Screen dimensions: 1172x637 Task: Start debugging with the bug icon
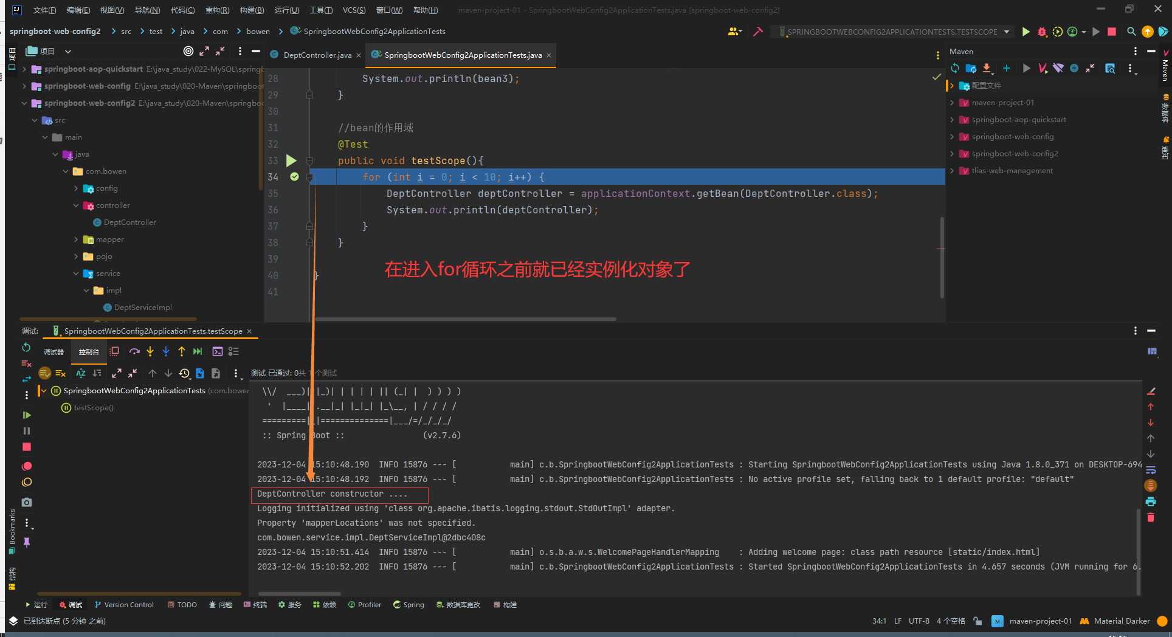pyautogui.click(x=1042, y=32)
